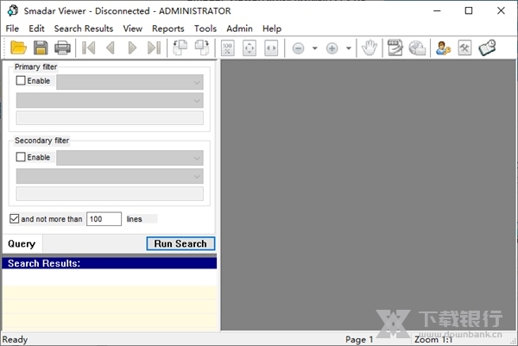This screenshot has height=346, width=518.
Task: Click the Open folder toolbar icon
Action: (18, 48)
